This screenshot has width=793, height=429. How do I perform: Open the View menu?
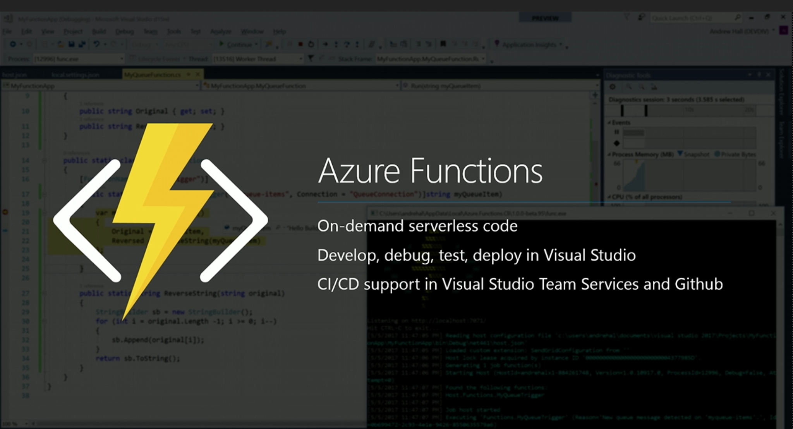click(x=48, y=31)
